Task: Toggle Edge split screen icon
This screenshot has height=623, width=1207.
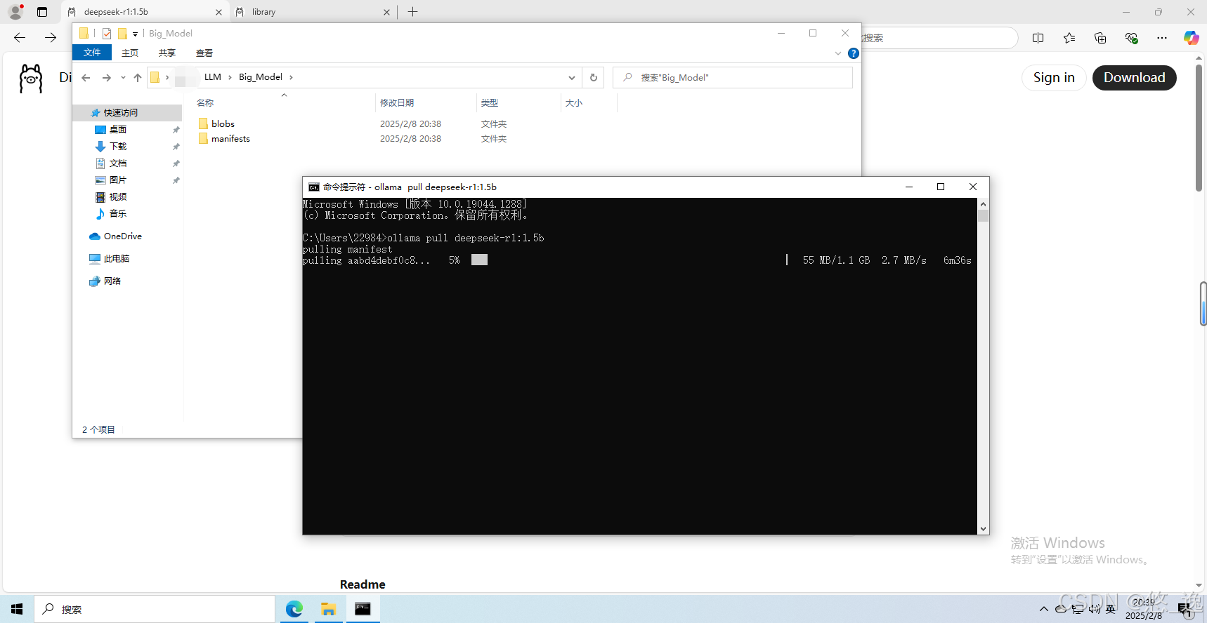Action: [x=1038, y=38]
